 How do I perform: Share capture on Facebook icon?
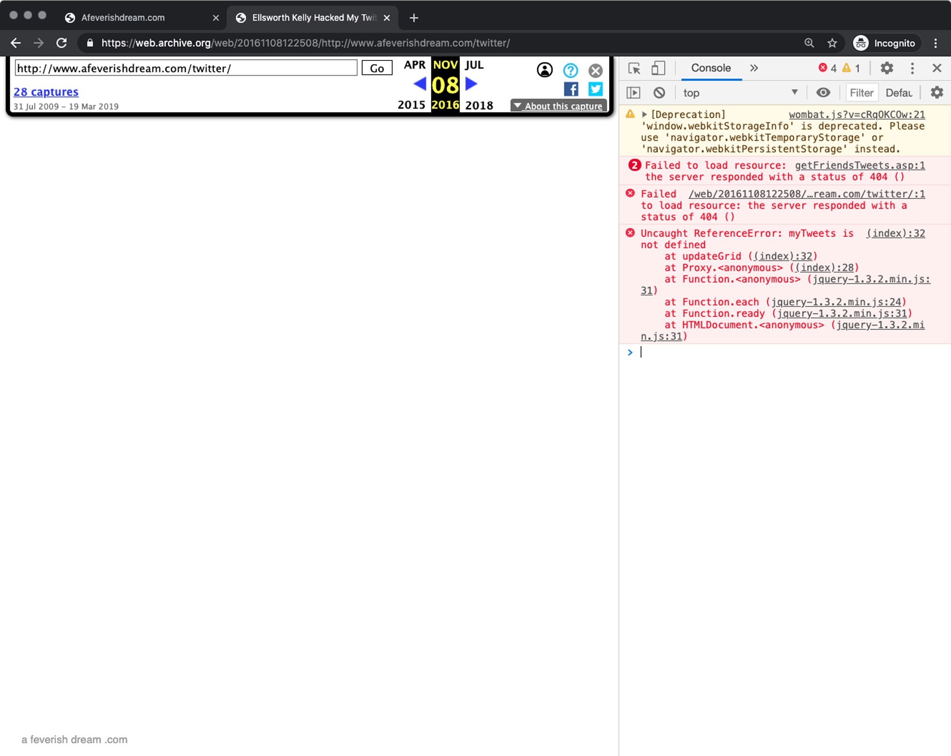click(571, 89)
